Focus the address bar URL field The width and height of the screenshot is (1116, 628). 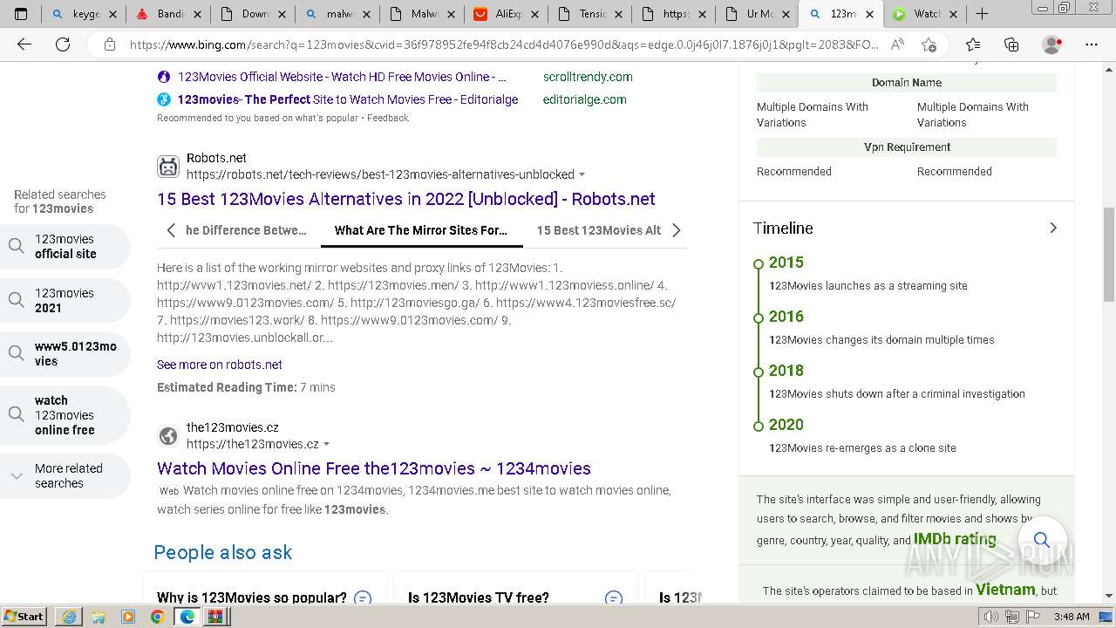click(x=504, y=44)
